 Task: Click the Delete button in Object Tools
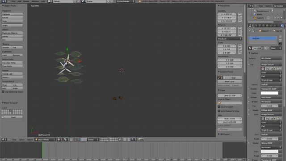[x=12, y=37]
